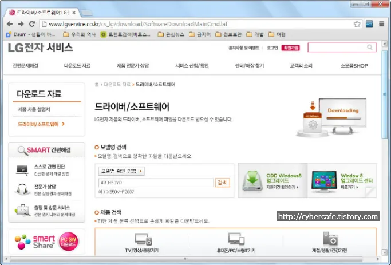Click the vertical scrollbar down arrow

coord(384,252)
